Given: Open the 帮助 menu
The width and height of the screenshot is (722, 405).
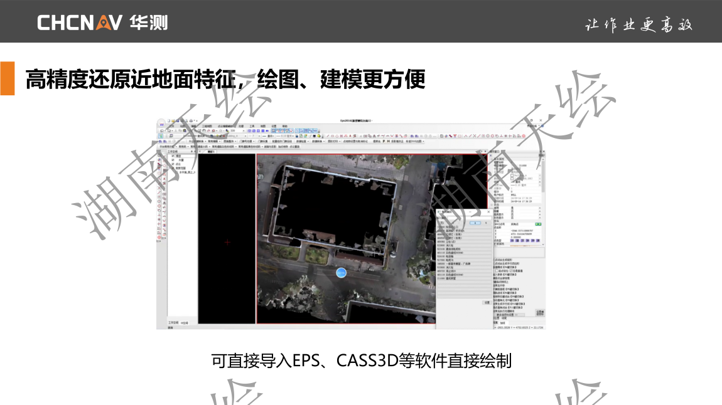Looking at the screenshot, I should point(284,125).
